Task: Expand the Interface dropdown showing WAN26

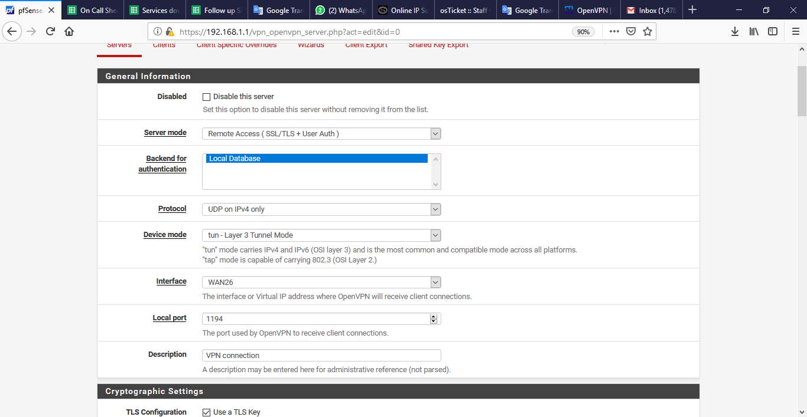Action: pos(321,283)
